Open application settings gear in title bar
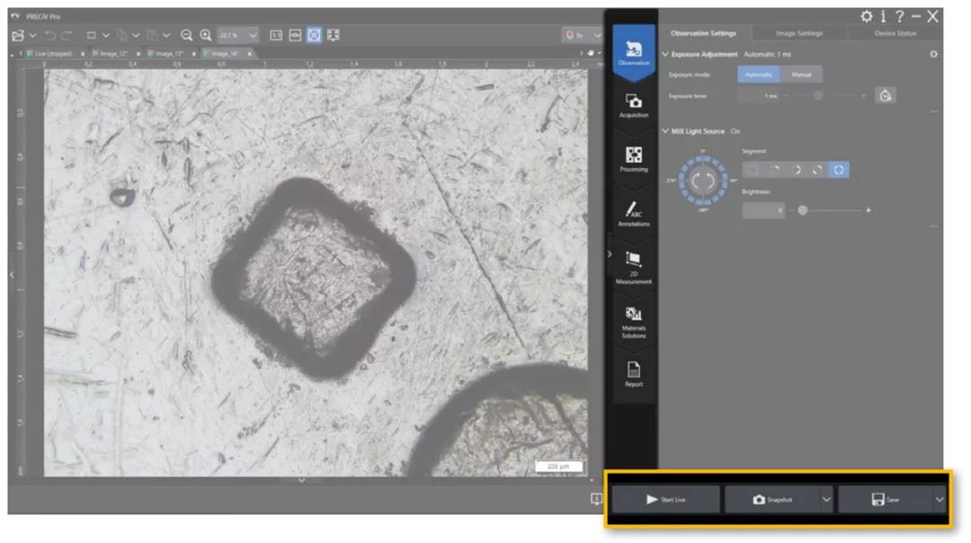The image size is (971, 543). click(x=867, y=17)
